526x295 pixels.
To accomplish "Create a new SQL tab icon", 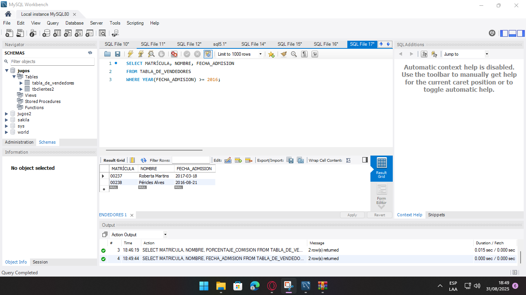I will (x=9, y=33).
